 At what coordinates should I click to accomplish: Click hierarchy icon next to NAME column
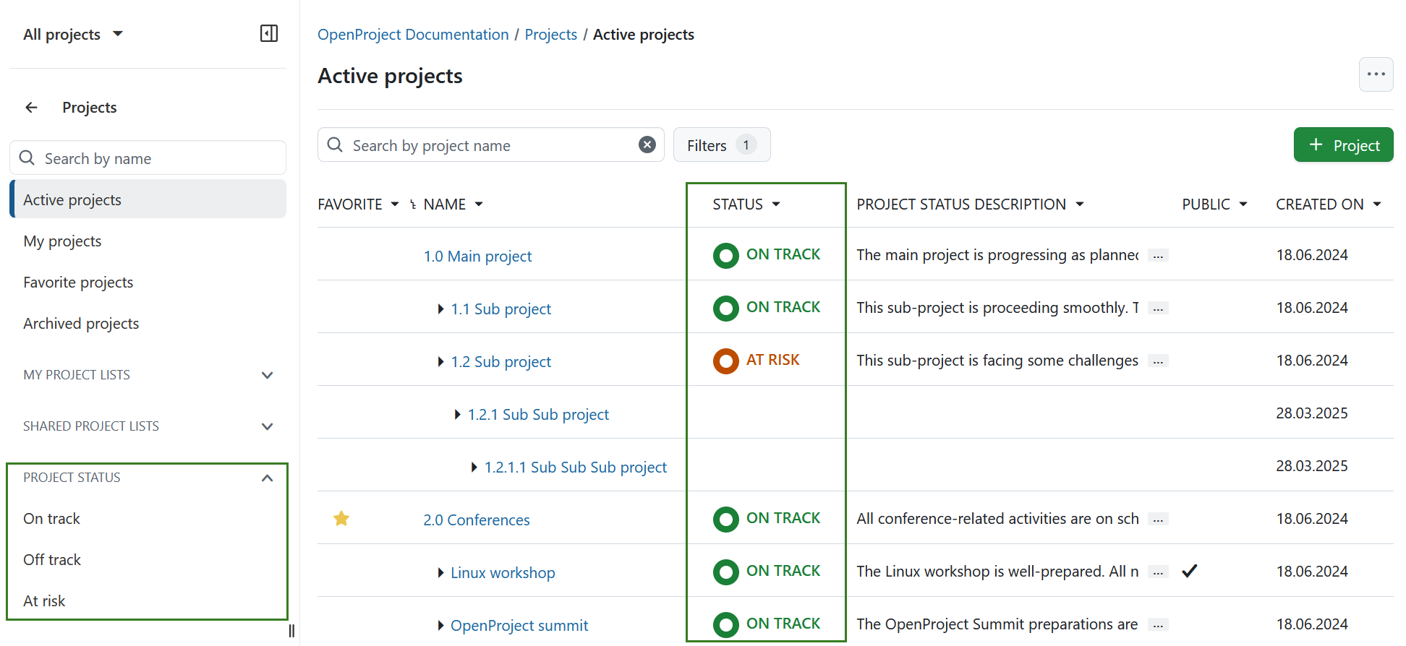[x=413, y=204]
